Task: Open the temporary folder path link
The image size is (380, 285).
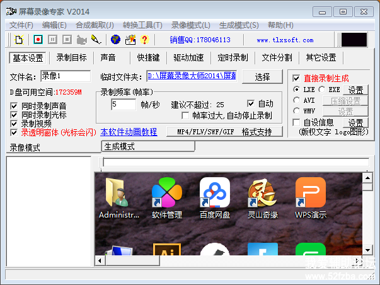Action: (x=192, y=76)
